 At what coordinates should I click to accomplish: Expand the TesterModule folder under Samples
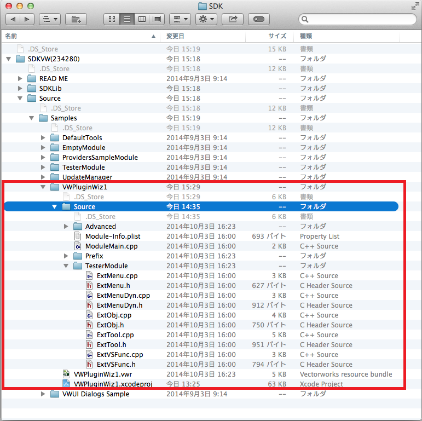click(x=43, y=167)
